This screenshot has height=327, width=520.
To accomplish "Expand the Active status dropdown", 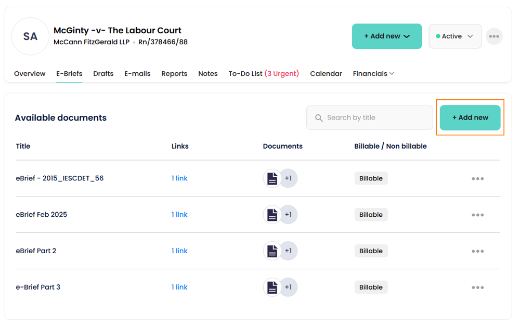I will 454,36.
